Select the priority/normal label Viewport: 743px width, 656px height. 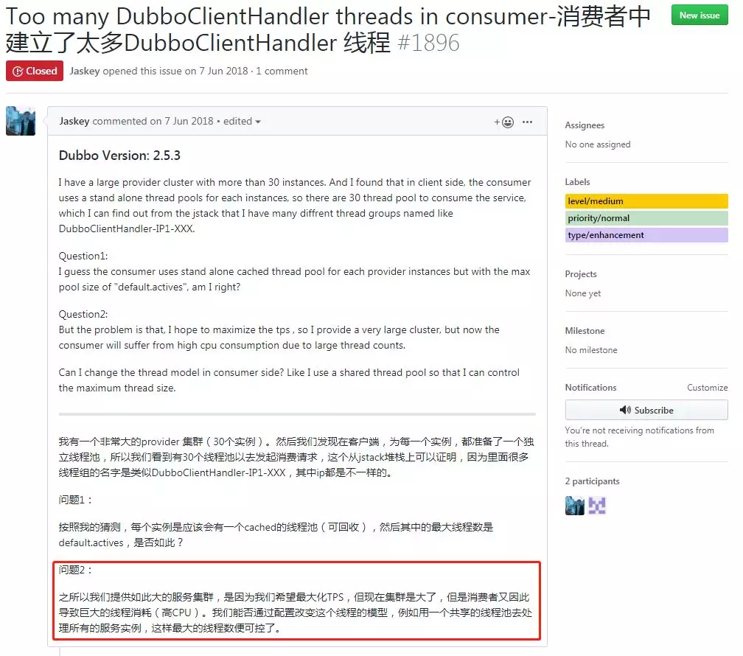tap(646, 218)
